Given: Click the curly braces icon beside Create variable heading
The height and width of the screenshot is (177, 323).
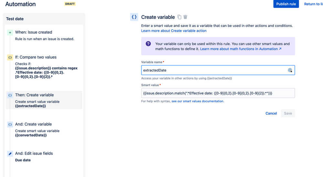Looking at the screenshot, I should (x=134, y=17).
